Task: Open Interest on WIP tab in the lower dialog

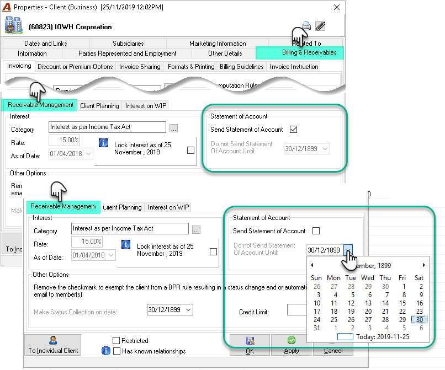Action: tap(168, 207)
